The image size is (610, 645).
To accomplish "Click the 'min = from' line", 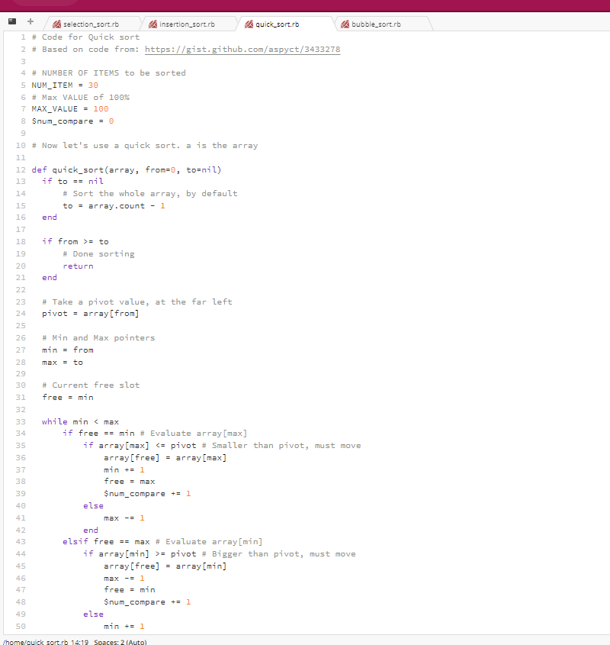I will click(68, 350).
